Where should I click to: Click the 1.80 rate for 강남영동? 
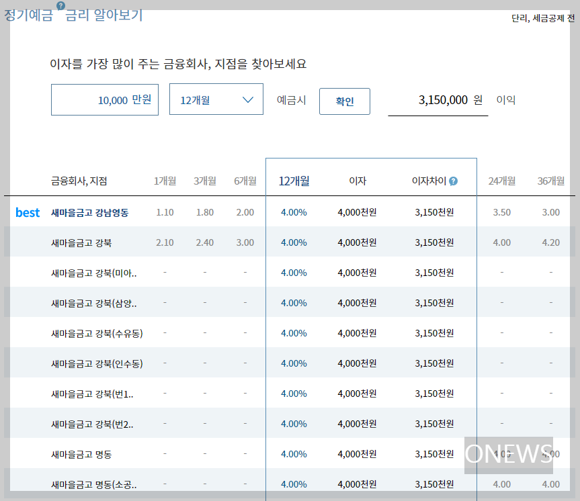205,212
